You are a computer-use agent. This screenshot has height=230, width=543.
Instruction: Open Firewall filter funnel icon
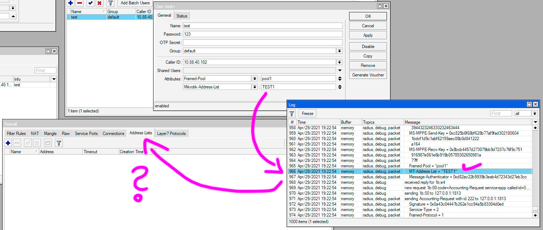59,143
